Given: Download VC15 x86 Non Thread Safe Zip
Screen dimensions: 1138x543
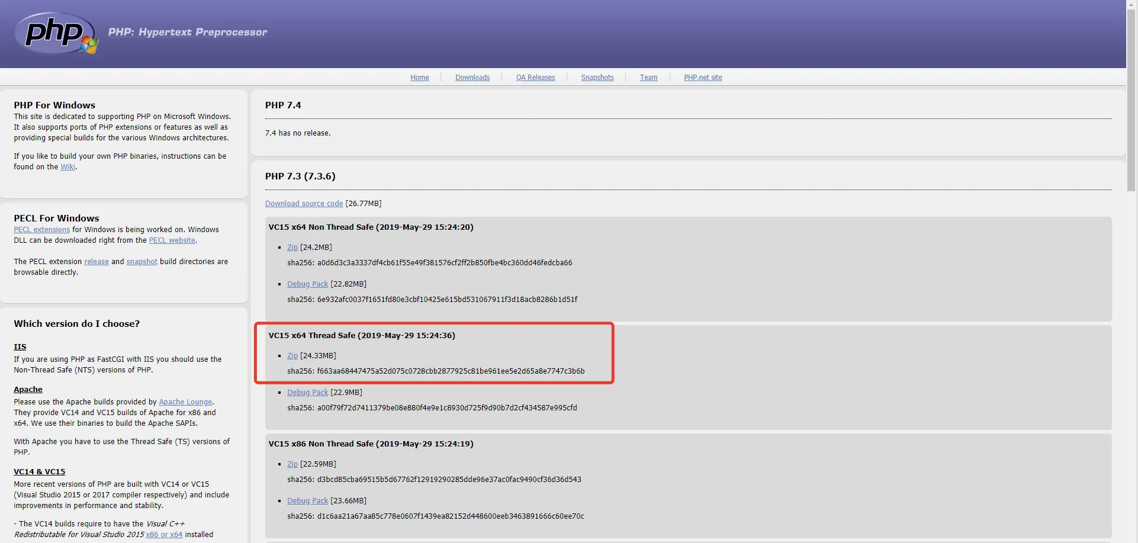Looking at the screenshot, I should tap(292, 464).
